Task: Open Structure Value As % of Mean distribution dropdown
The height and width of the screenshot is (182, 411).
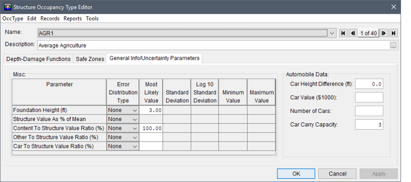Action: [134, 119]
